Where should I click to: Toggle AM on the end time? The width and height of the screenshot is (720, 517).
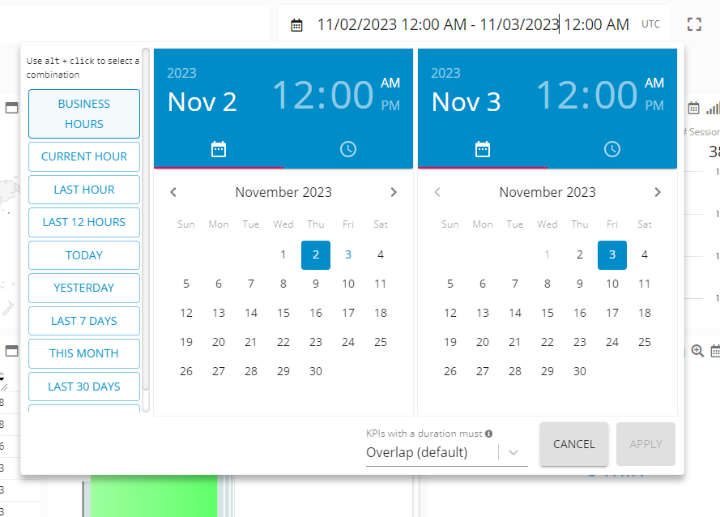(654, 83)
